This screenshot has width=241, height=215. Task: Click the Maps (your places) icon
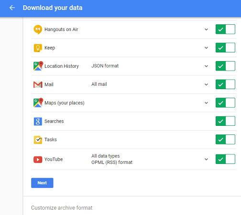pyautogui.click(x=38, y=102)
